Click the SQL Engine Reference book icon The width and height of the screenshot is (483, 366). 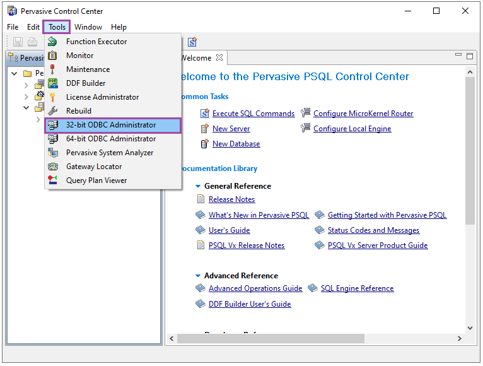[313, 288]
